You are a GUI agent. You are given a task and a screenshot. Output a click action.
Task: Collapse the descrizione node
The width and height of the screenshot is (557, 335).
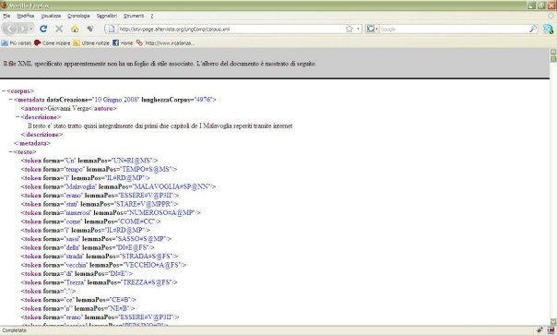[18, 117]
